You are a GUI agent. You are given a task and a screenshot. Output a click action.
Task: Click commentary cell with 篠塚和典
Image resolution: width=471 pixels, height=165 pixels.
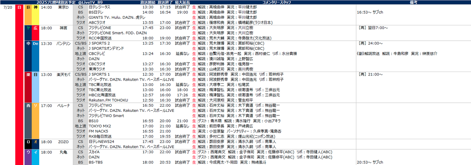click(x=235, y=23)
